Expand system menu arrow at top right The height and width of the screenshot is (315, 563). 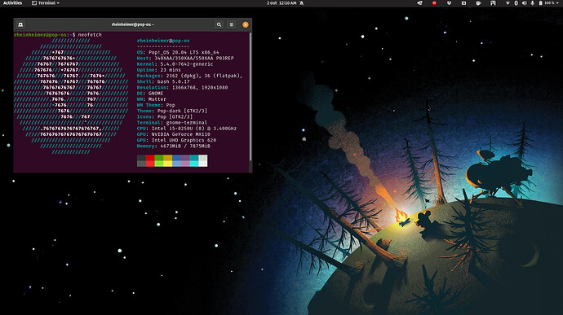(x=557, y=3)
